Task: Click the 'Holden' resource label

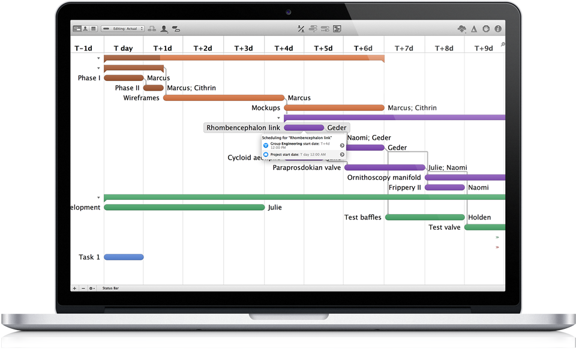Action: click(479, 217)
